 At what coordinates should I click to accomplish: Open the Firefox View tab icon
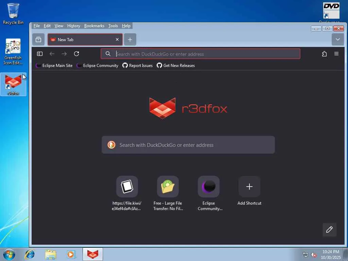tap(38, 39)
